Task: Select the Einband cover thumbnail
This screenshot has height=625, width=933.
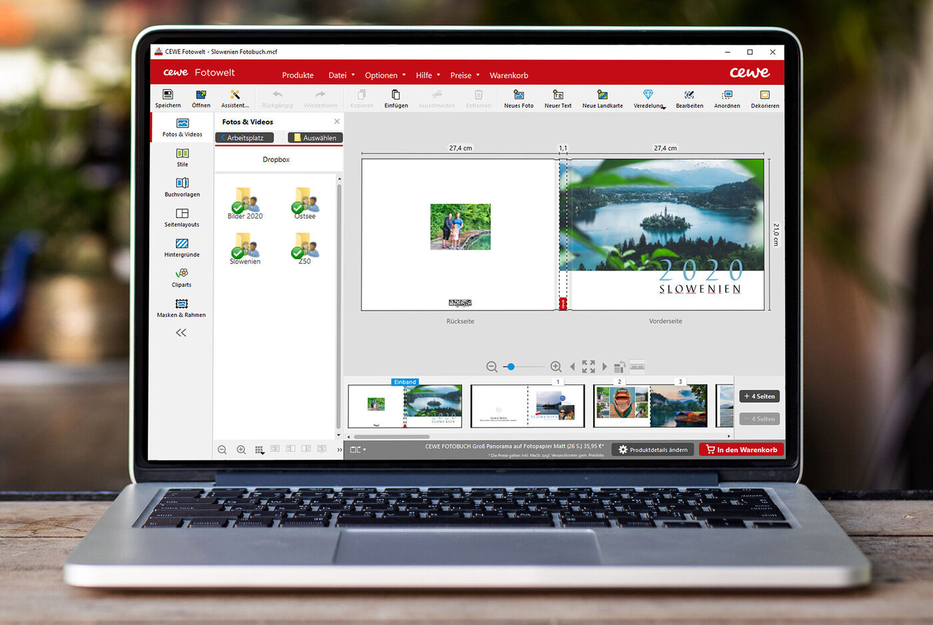Action: click(405, 406)
